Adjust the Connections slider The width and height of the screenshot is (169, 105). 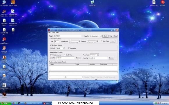(74, 41)
